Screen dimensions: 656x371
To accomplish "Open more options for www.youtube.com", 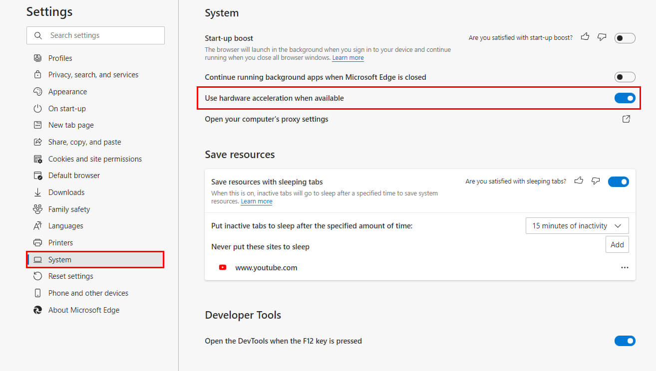I will point(625,268).
